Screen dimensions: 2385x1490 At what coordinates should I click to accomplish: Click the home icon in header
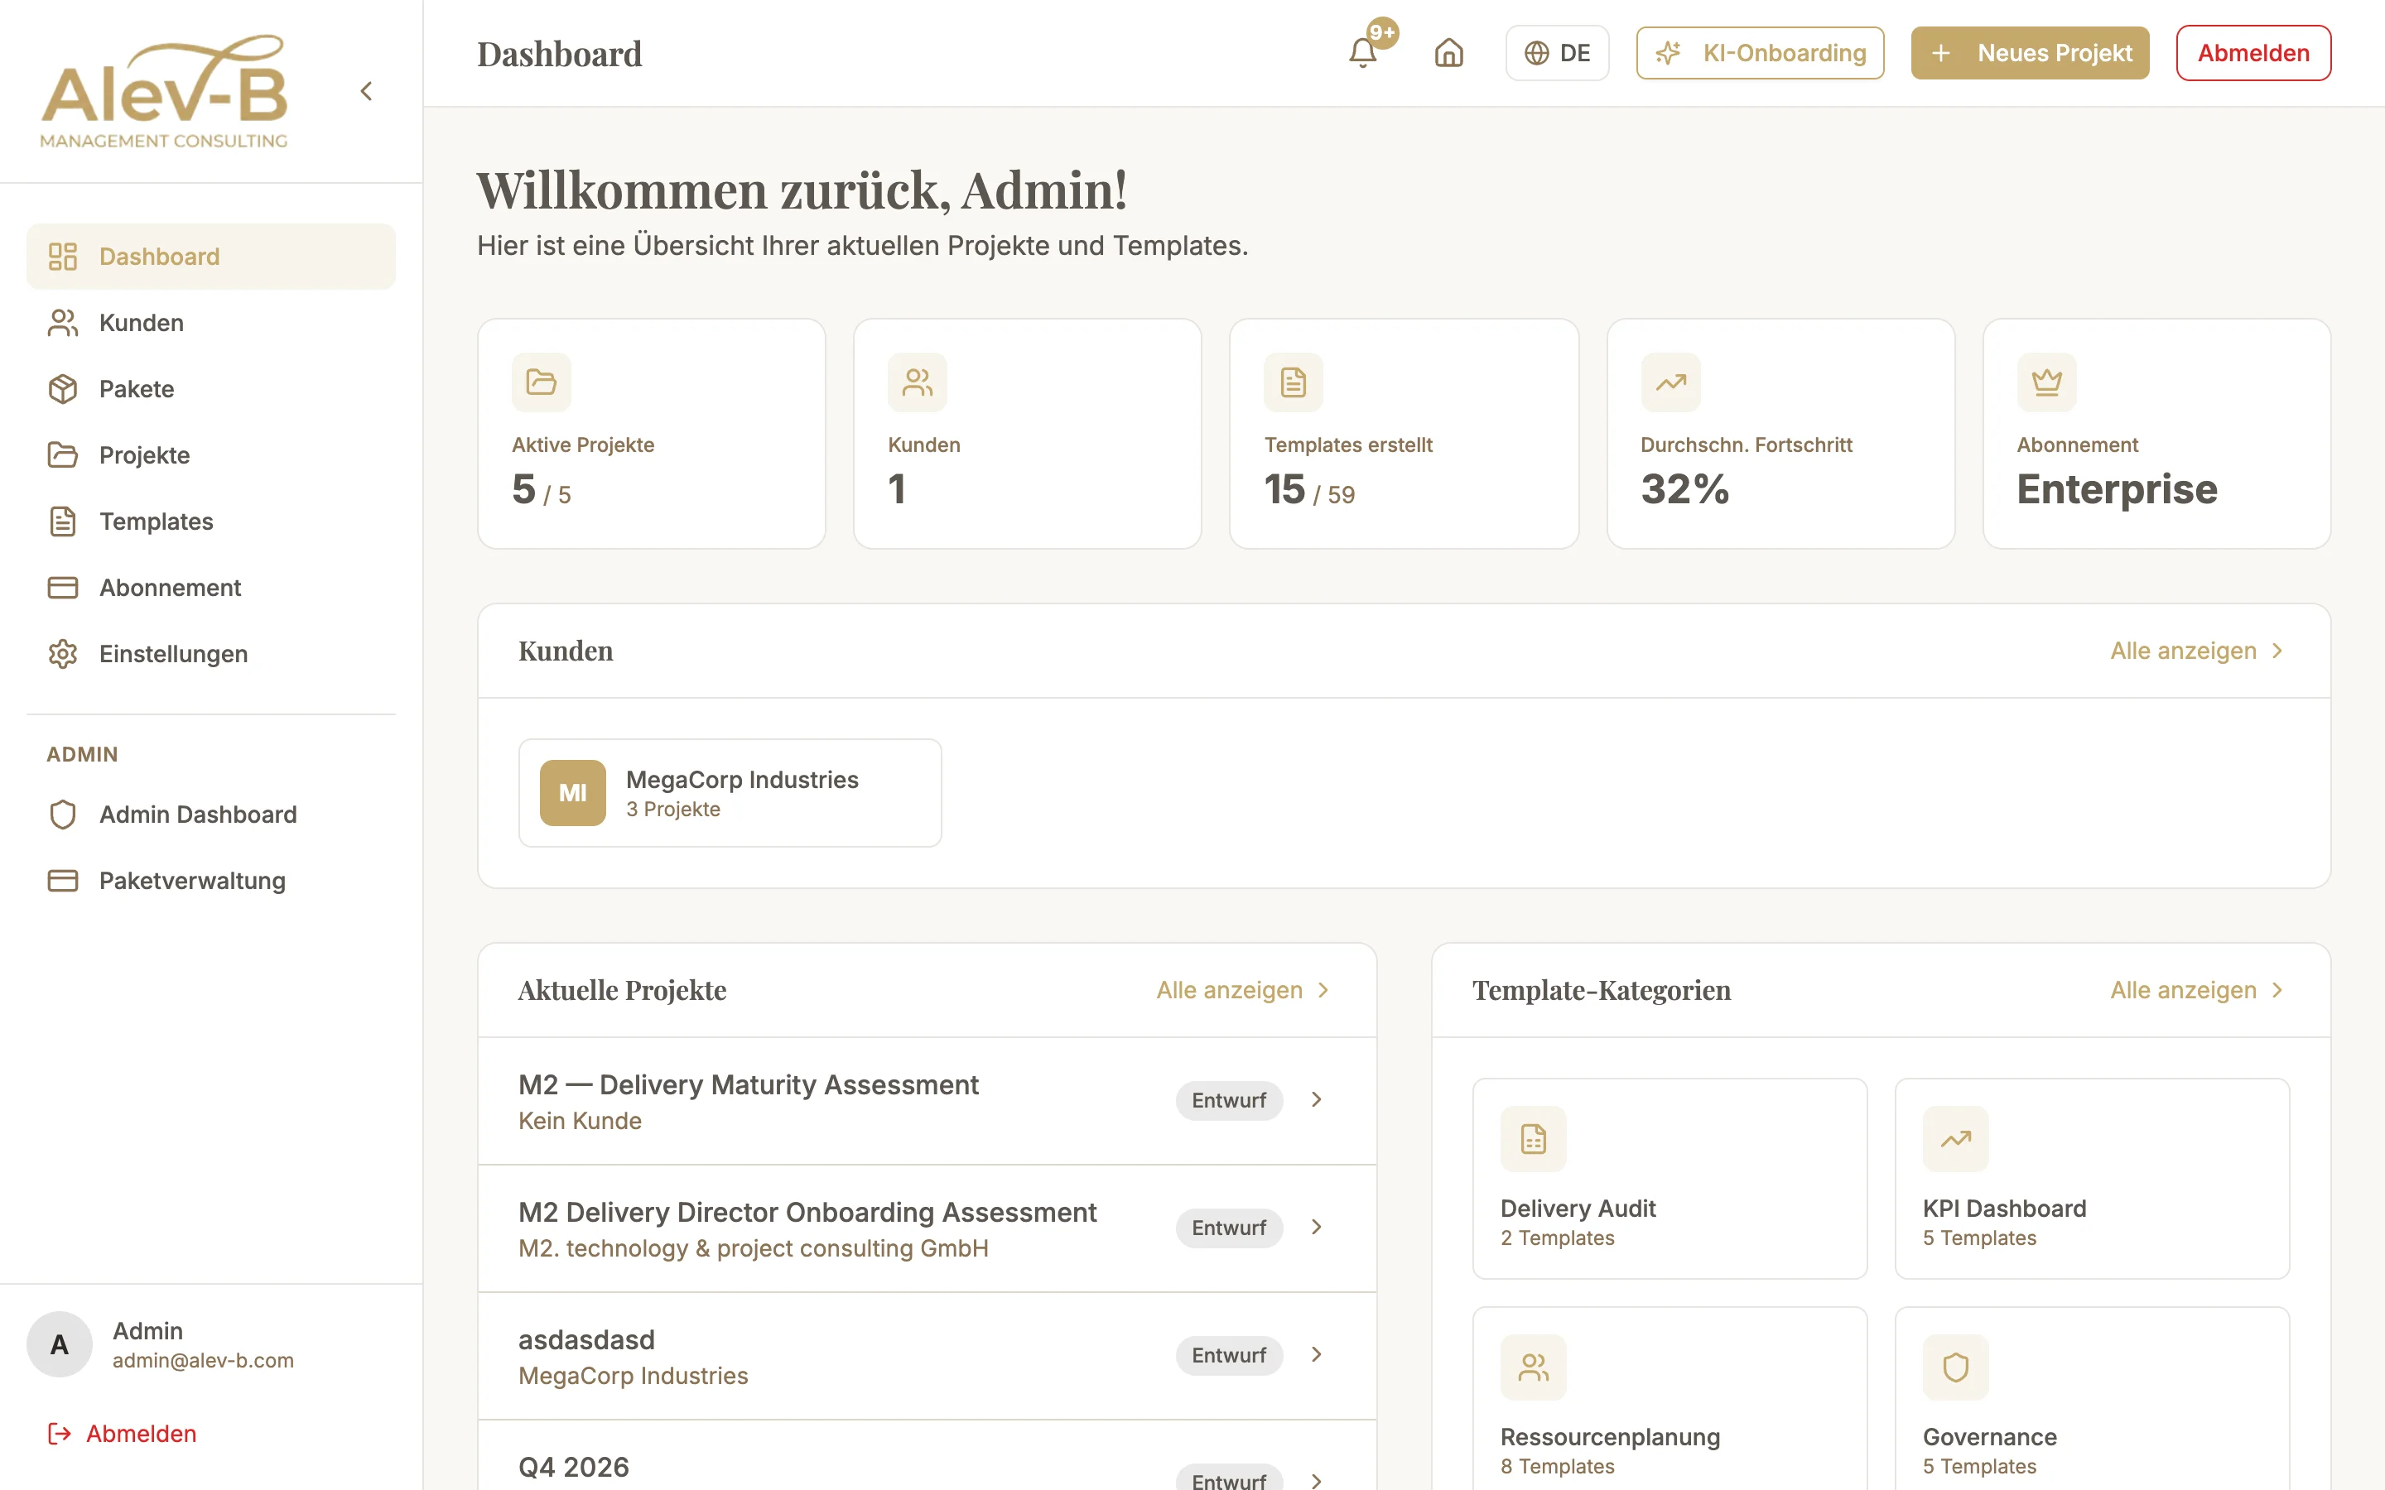(x=1448, y=53)
